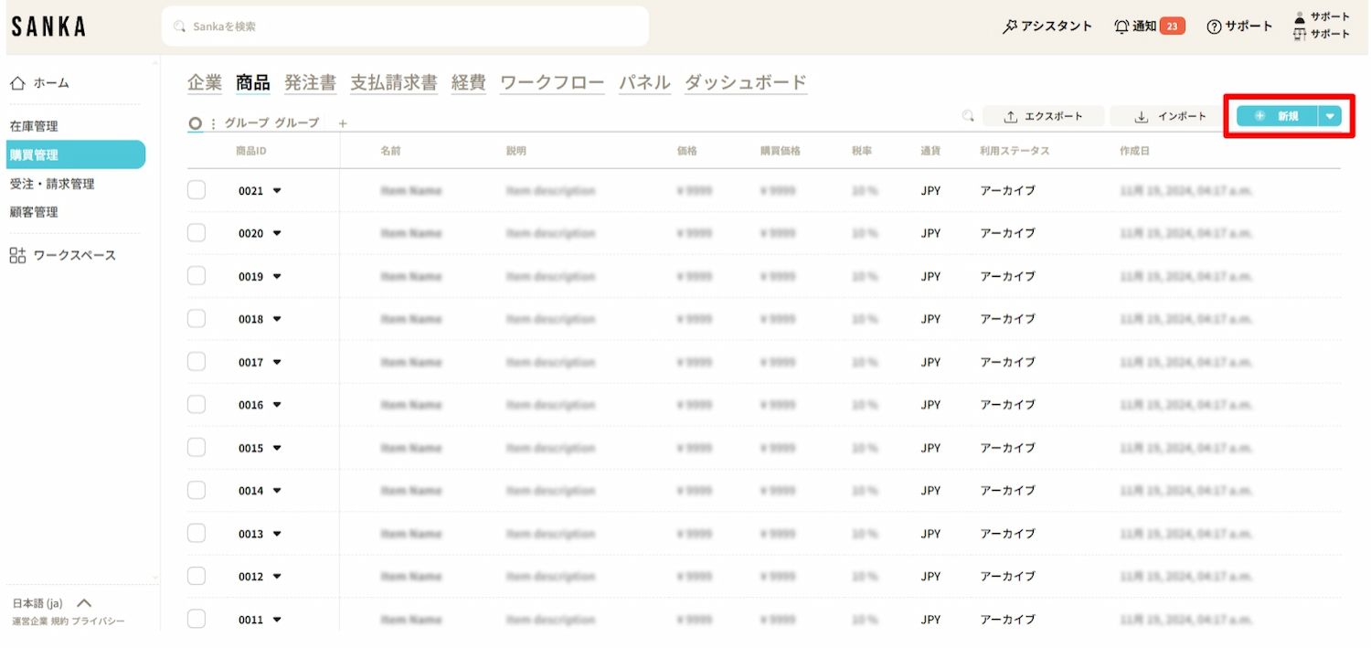Open notifications via the bell icon
Screen dimensions: 1371x648
[1121, 27]
